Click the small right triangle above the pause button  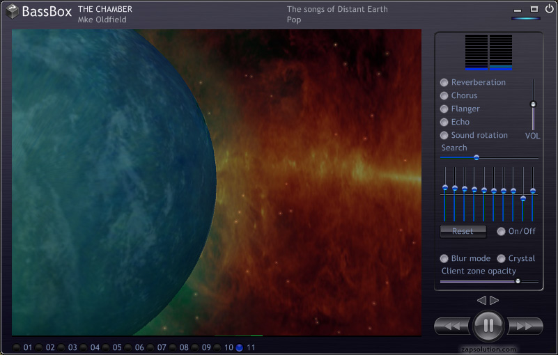[x=495, y=300]
